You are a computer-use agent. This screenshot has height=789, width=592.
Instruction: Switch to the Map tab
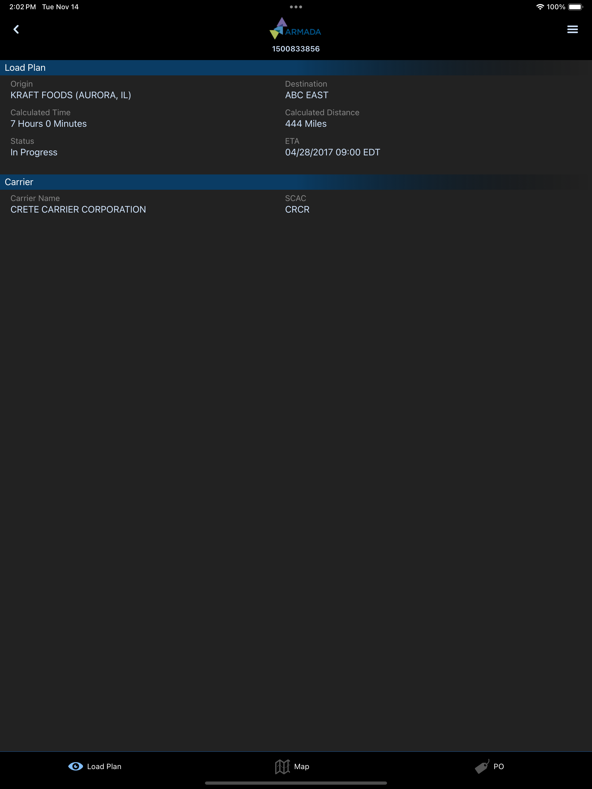[301, 766]
